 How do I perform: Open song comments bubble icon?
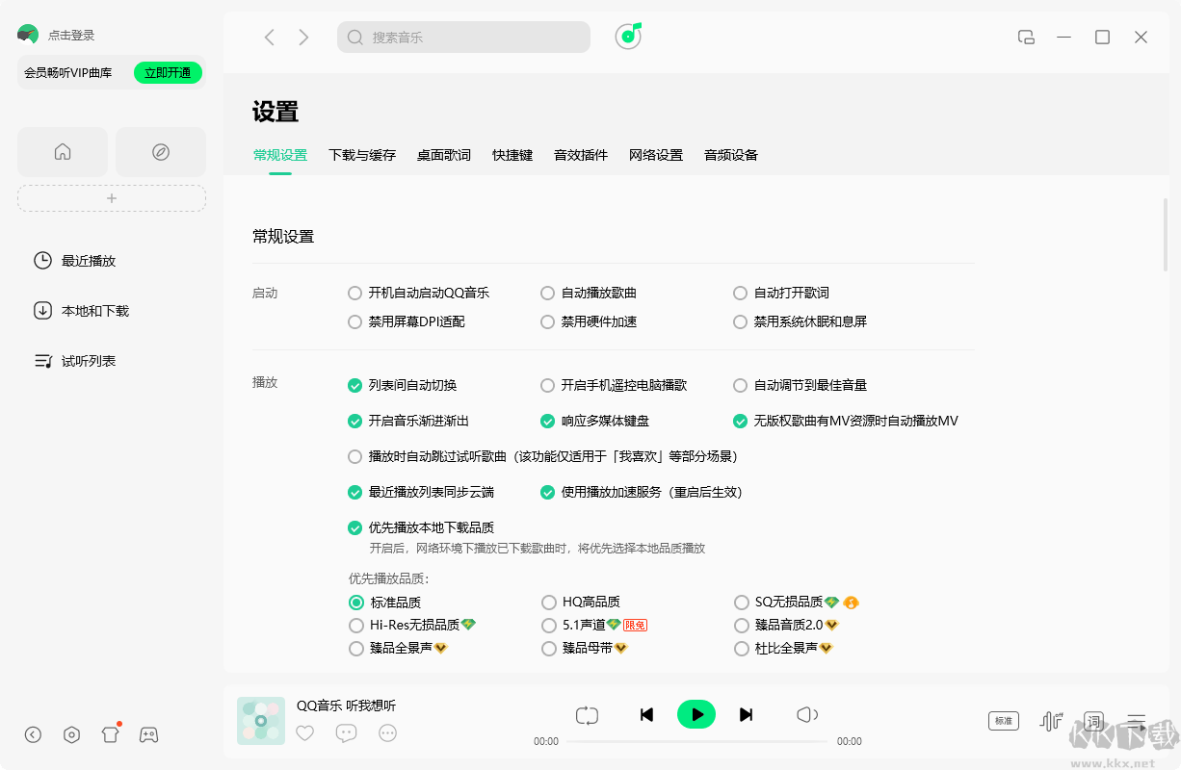coord(347,733)
